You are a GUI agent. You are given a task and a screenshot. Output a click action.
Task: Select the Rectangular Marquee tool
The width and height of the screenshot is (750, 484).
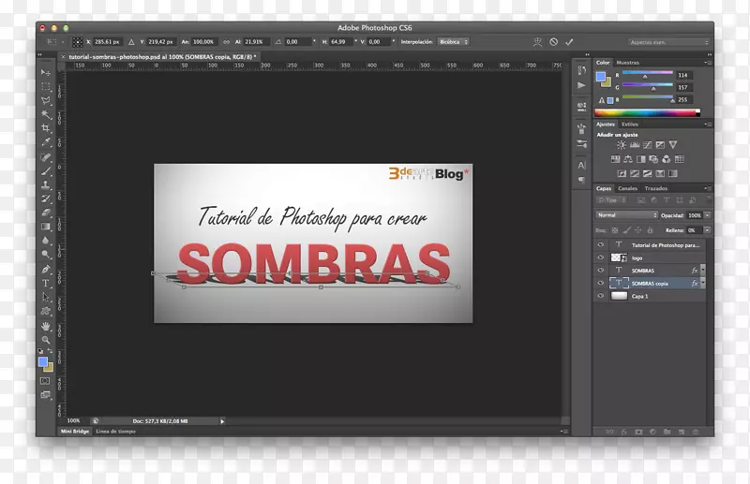45,86
